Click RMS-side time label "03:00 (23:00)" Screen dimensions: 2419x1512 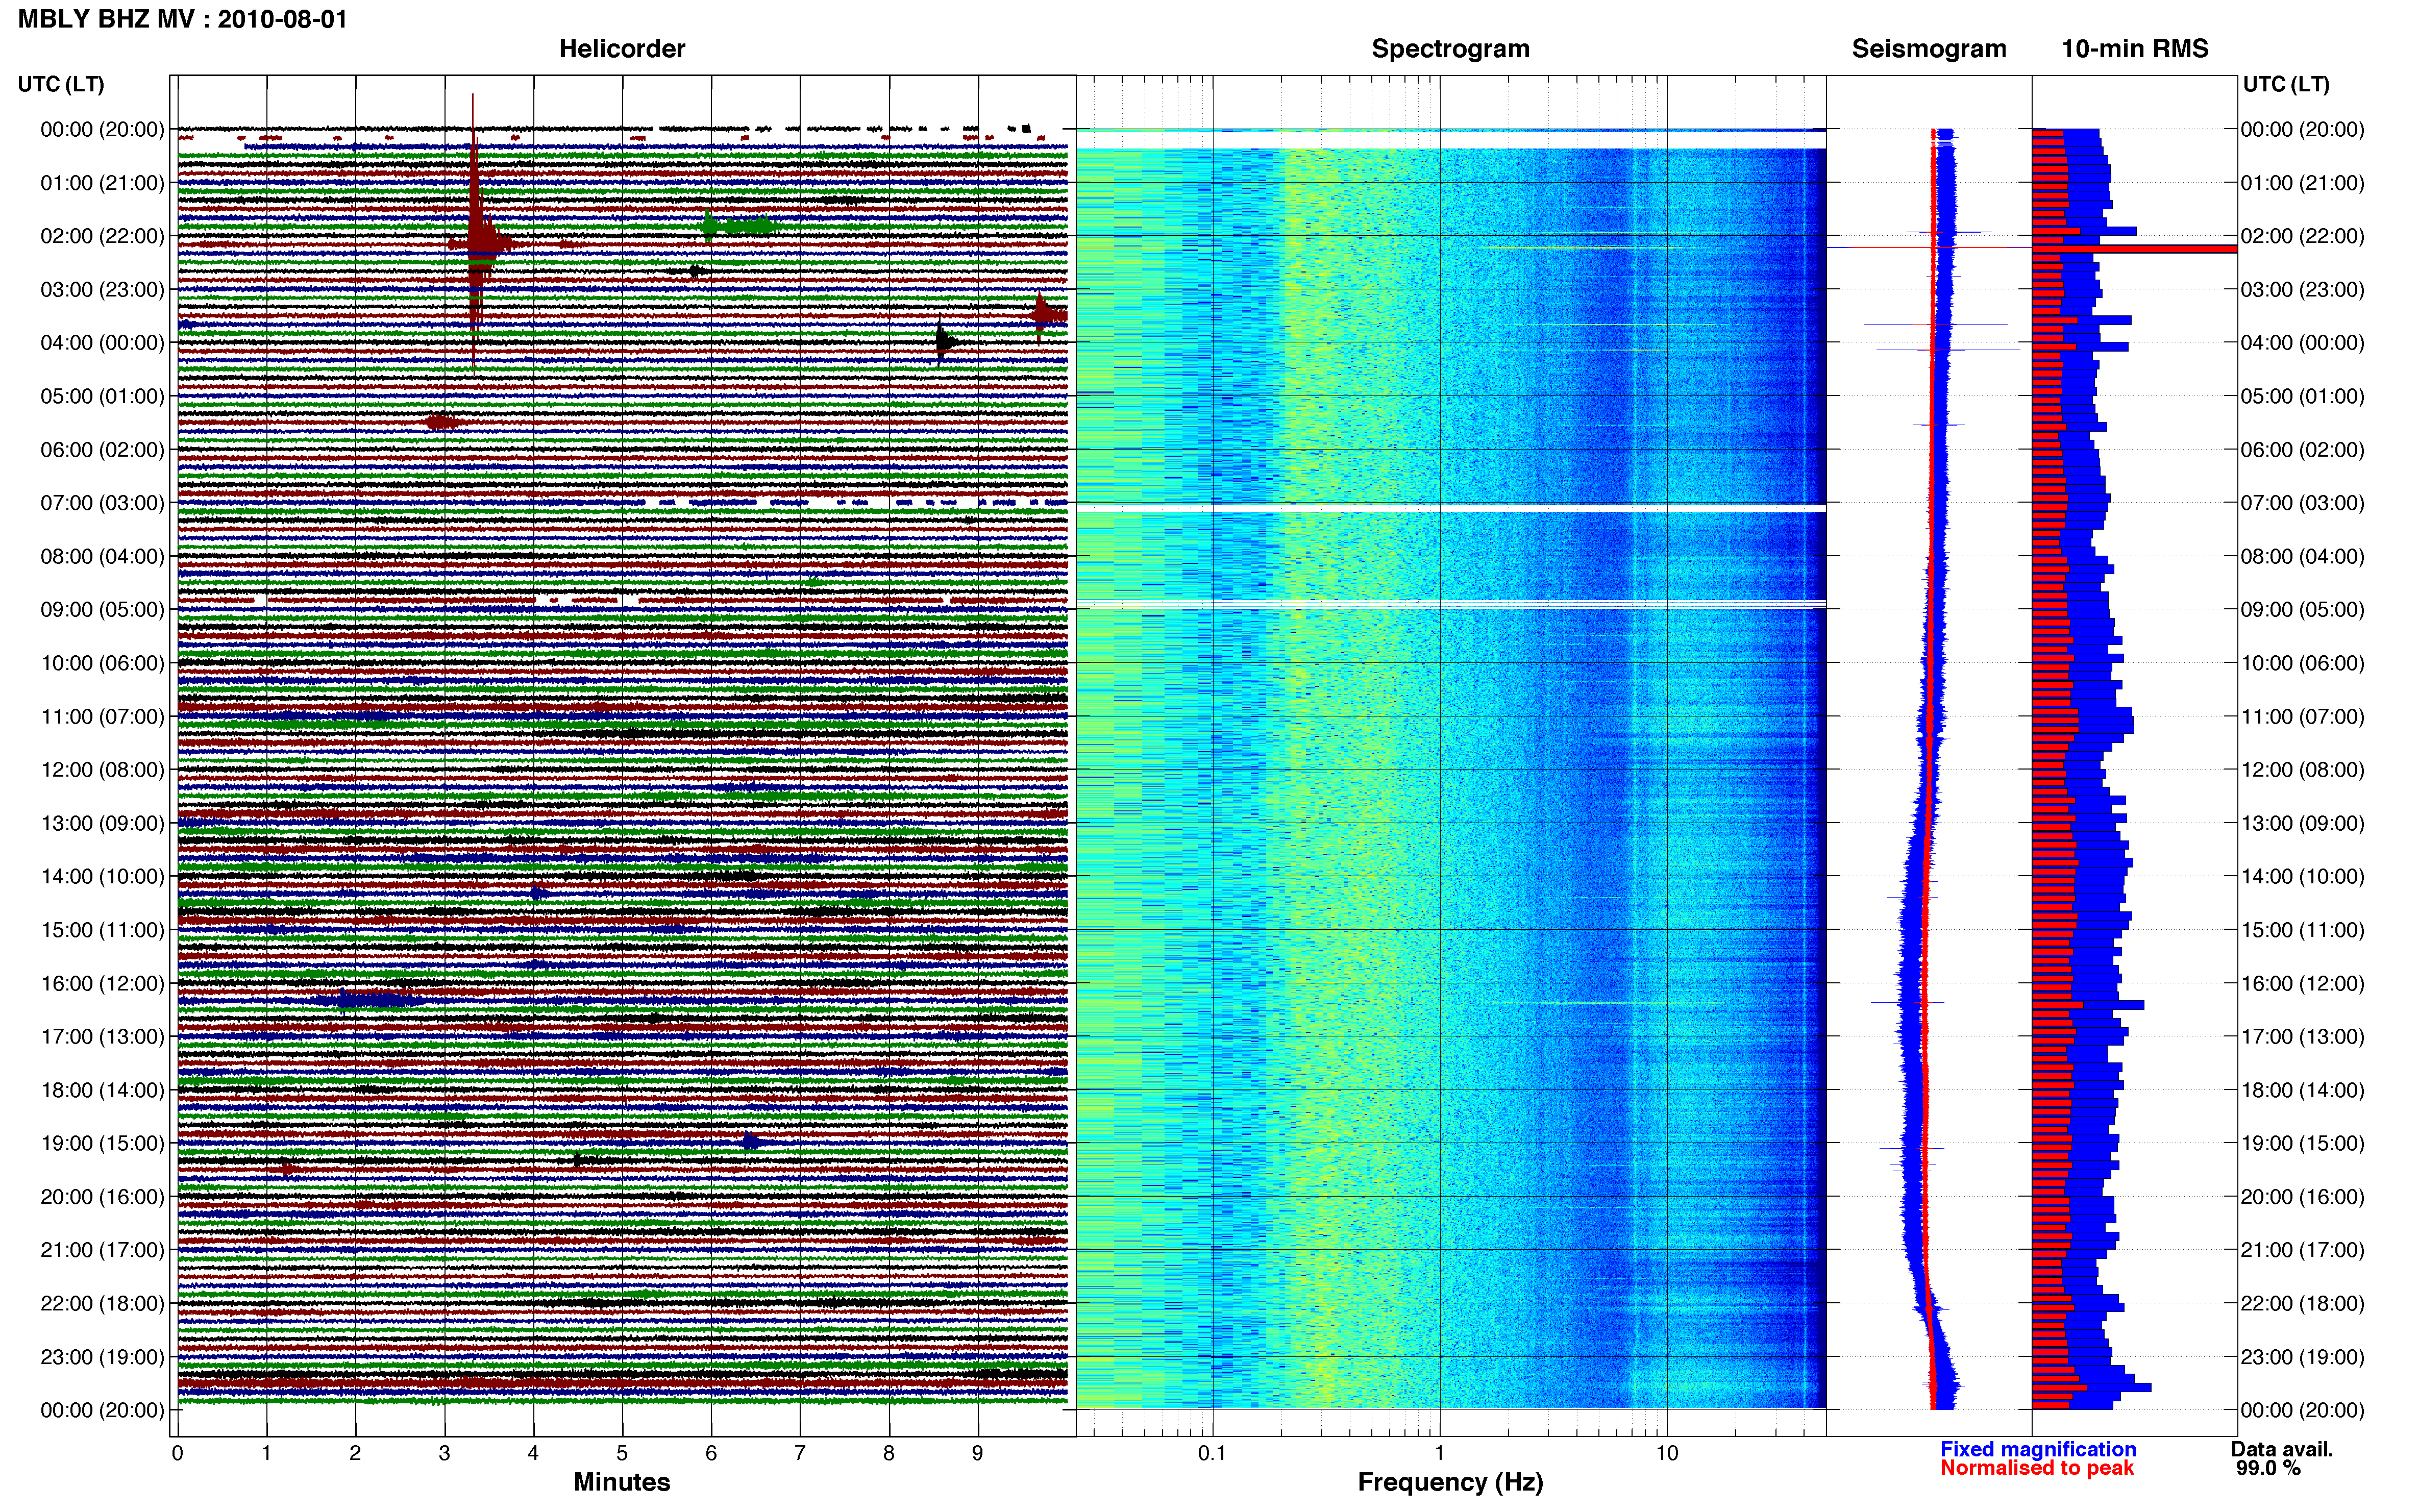pyautogui.click(x=2303, y=290)
